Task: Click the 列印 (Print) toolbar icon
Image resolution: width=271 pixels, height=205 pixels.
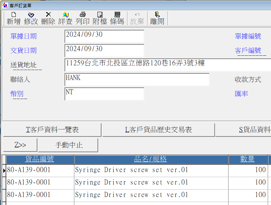Action: coord(83,18)
